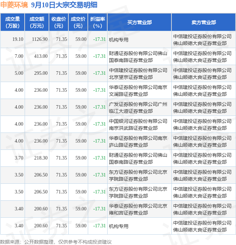Click buyer '广发证券股份有限公司广州临江大道证券营业部'
Image resolution: width=236 pixels, height=245 pixels.
138,108
